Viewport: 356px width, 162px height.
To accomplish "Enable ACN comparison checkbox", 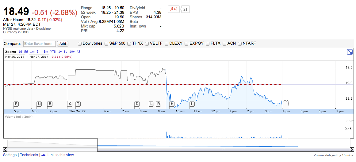I will [224, 44].
